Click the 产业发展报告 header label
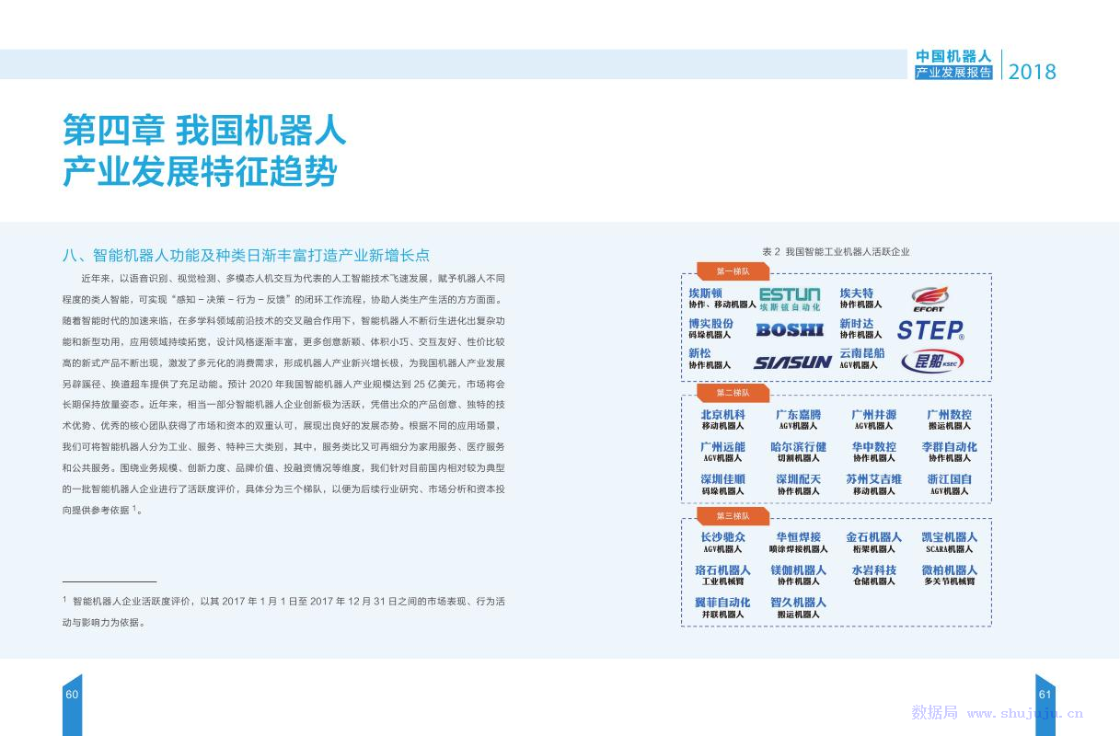This screenshot has width=1120, height=736. [x=954, y=73]
